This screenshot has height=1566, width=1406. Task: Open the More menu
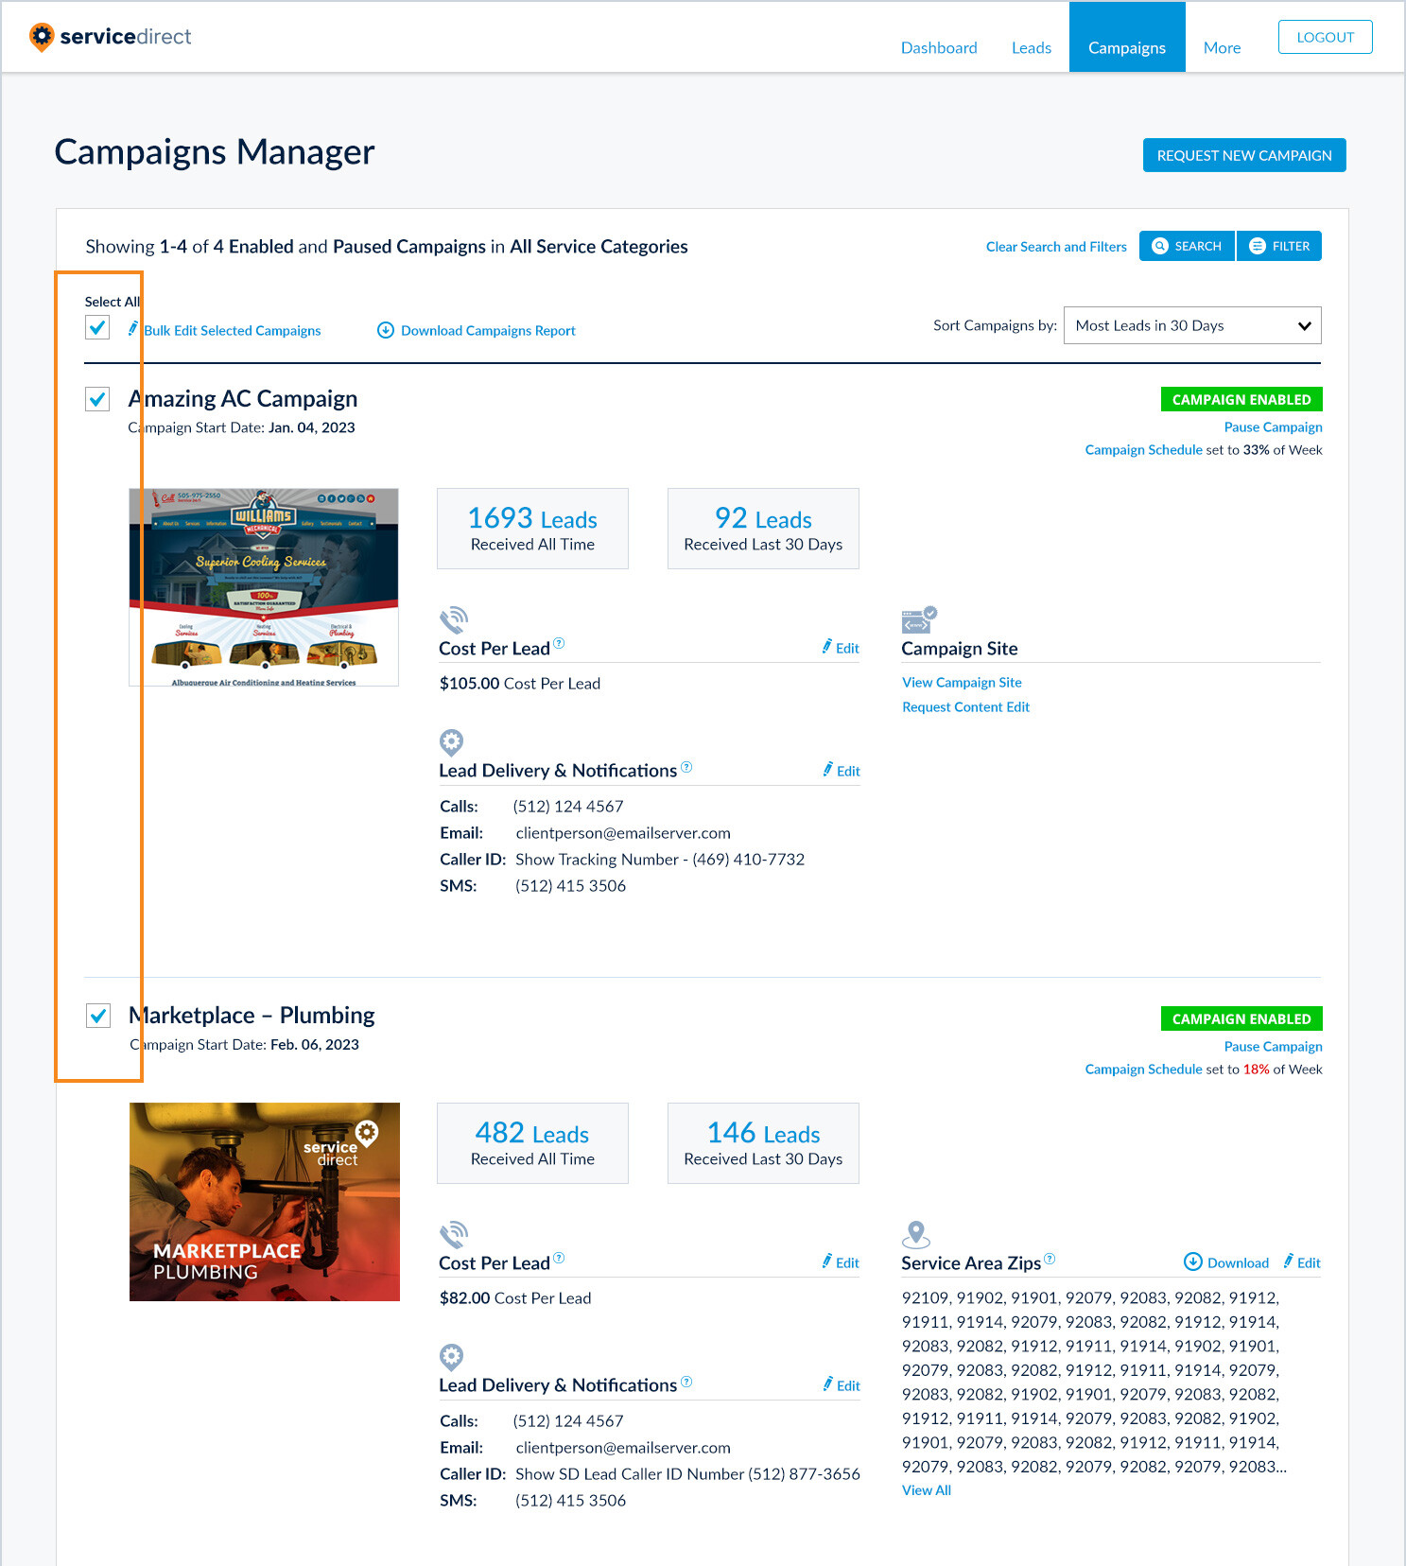(1222, 47)
